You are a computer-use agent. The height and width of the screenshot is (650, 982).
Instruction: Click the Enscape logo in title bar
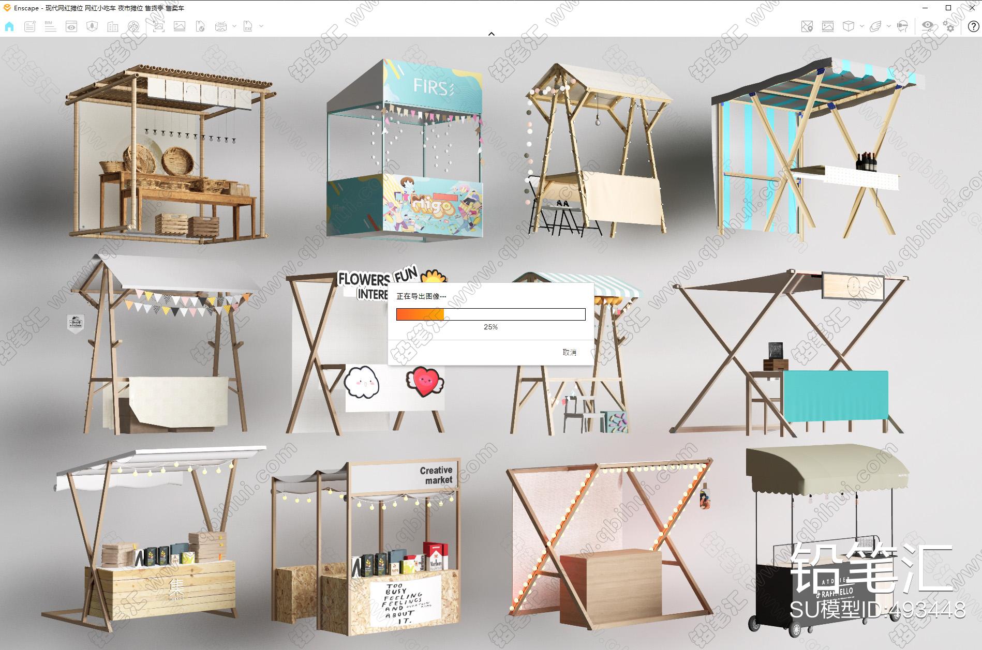(x=7, y=8)
